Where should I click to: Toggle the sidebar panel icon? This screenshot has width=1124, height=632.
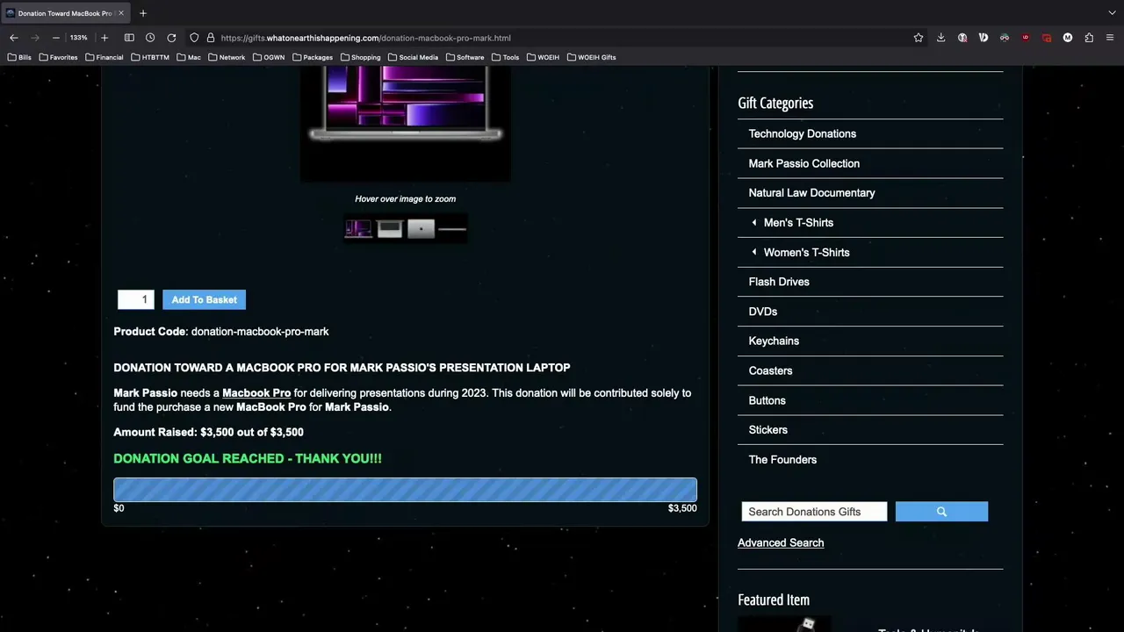coord(129,38)
